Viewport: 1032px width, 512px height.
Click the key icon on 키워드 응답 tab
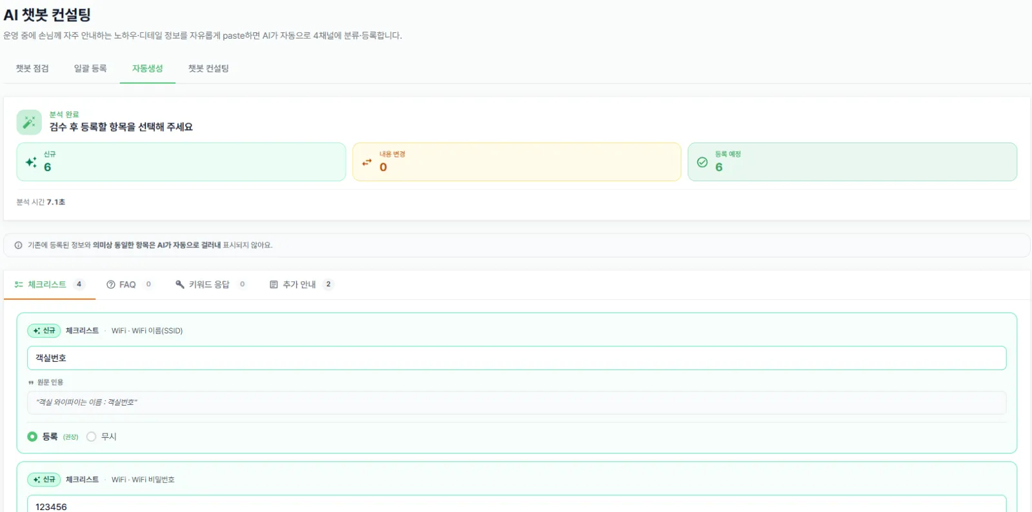(180, 284)
